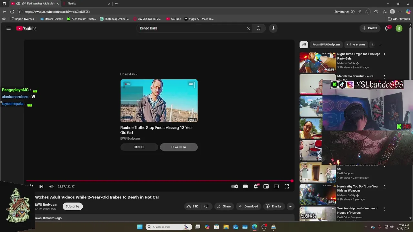This screenshot has width=413, height=232.
Task: Enter fullscreen mode
Action: pos(287,186)
